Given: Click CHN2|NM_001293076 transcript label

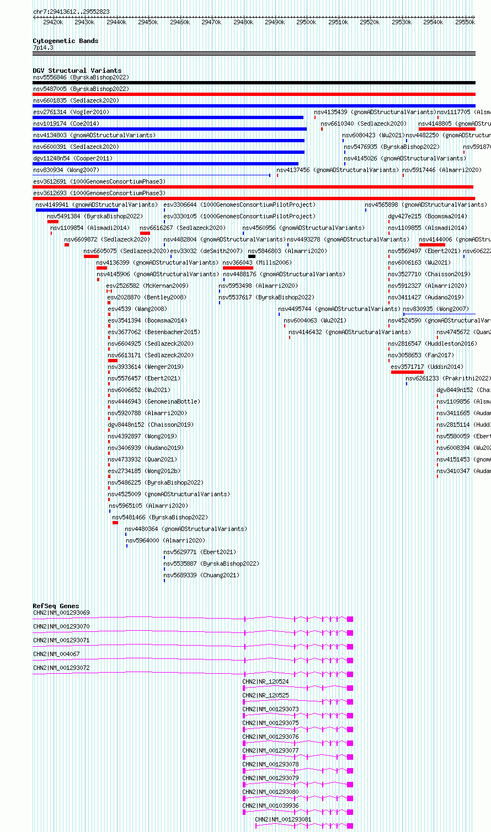Looking at the screenshot, I should pyautogui.click(x=270, y=737).
